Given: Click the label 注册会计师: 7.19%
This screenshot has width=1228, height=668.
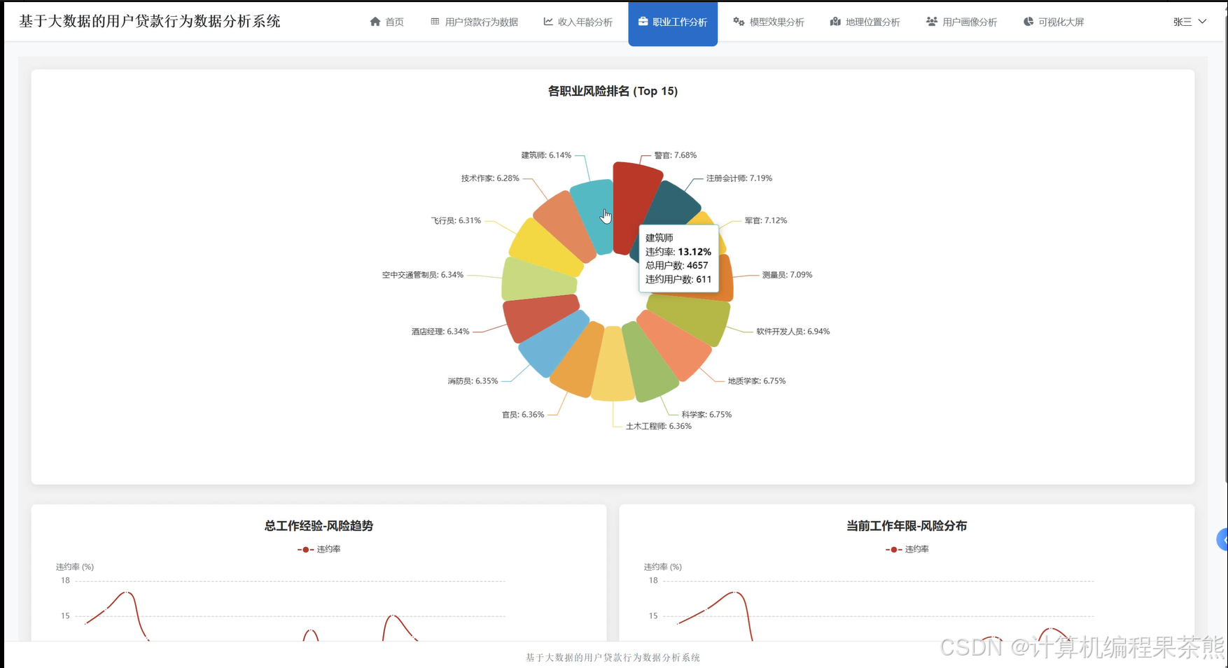Looking at the screenshot, I should pos(739,178).
